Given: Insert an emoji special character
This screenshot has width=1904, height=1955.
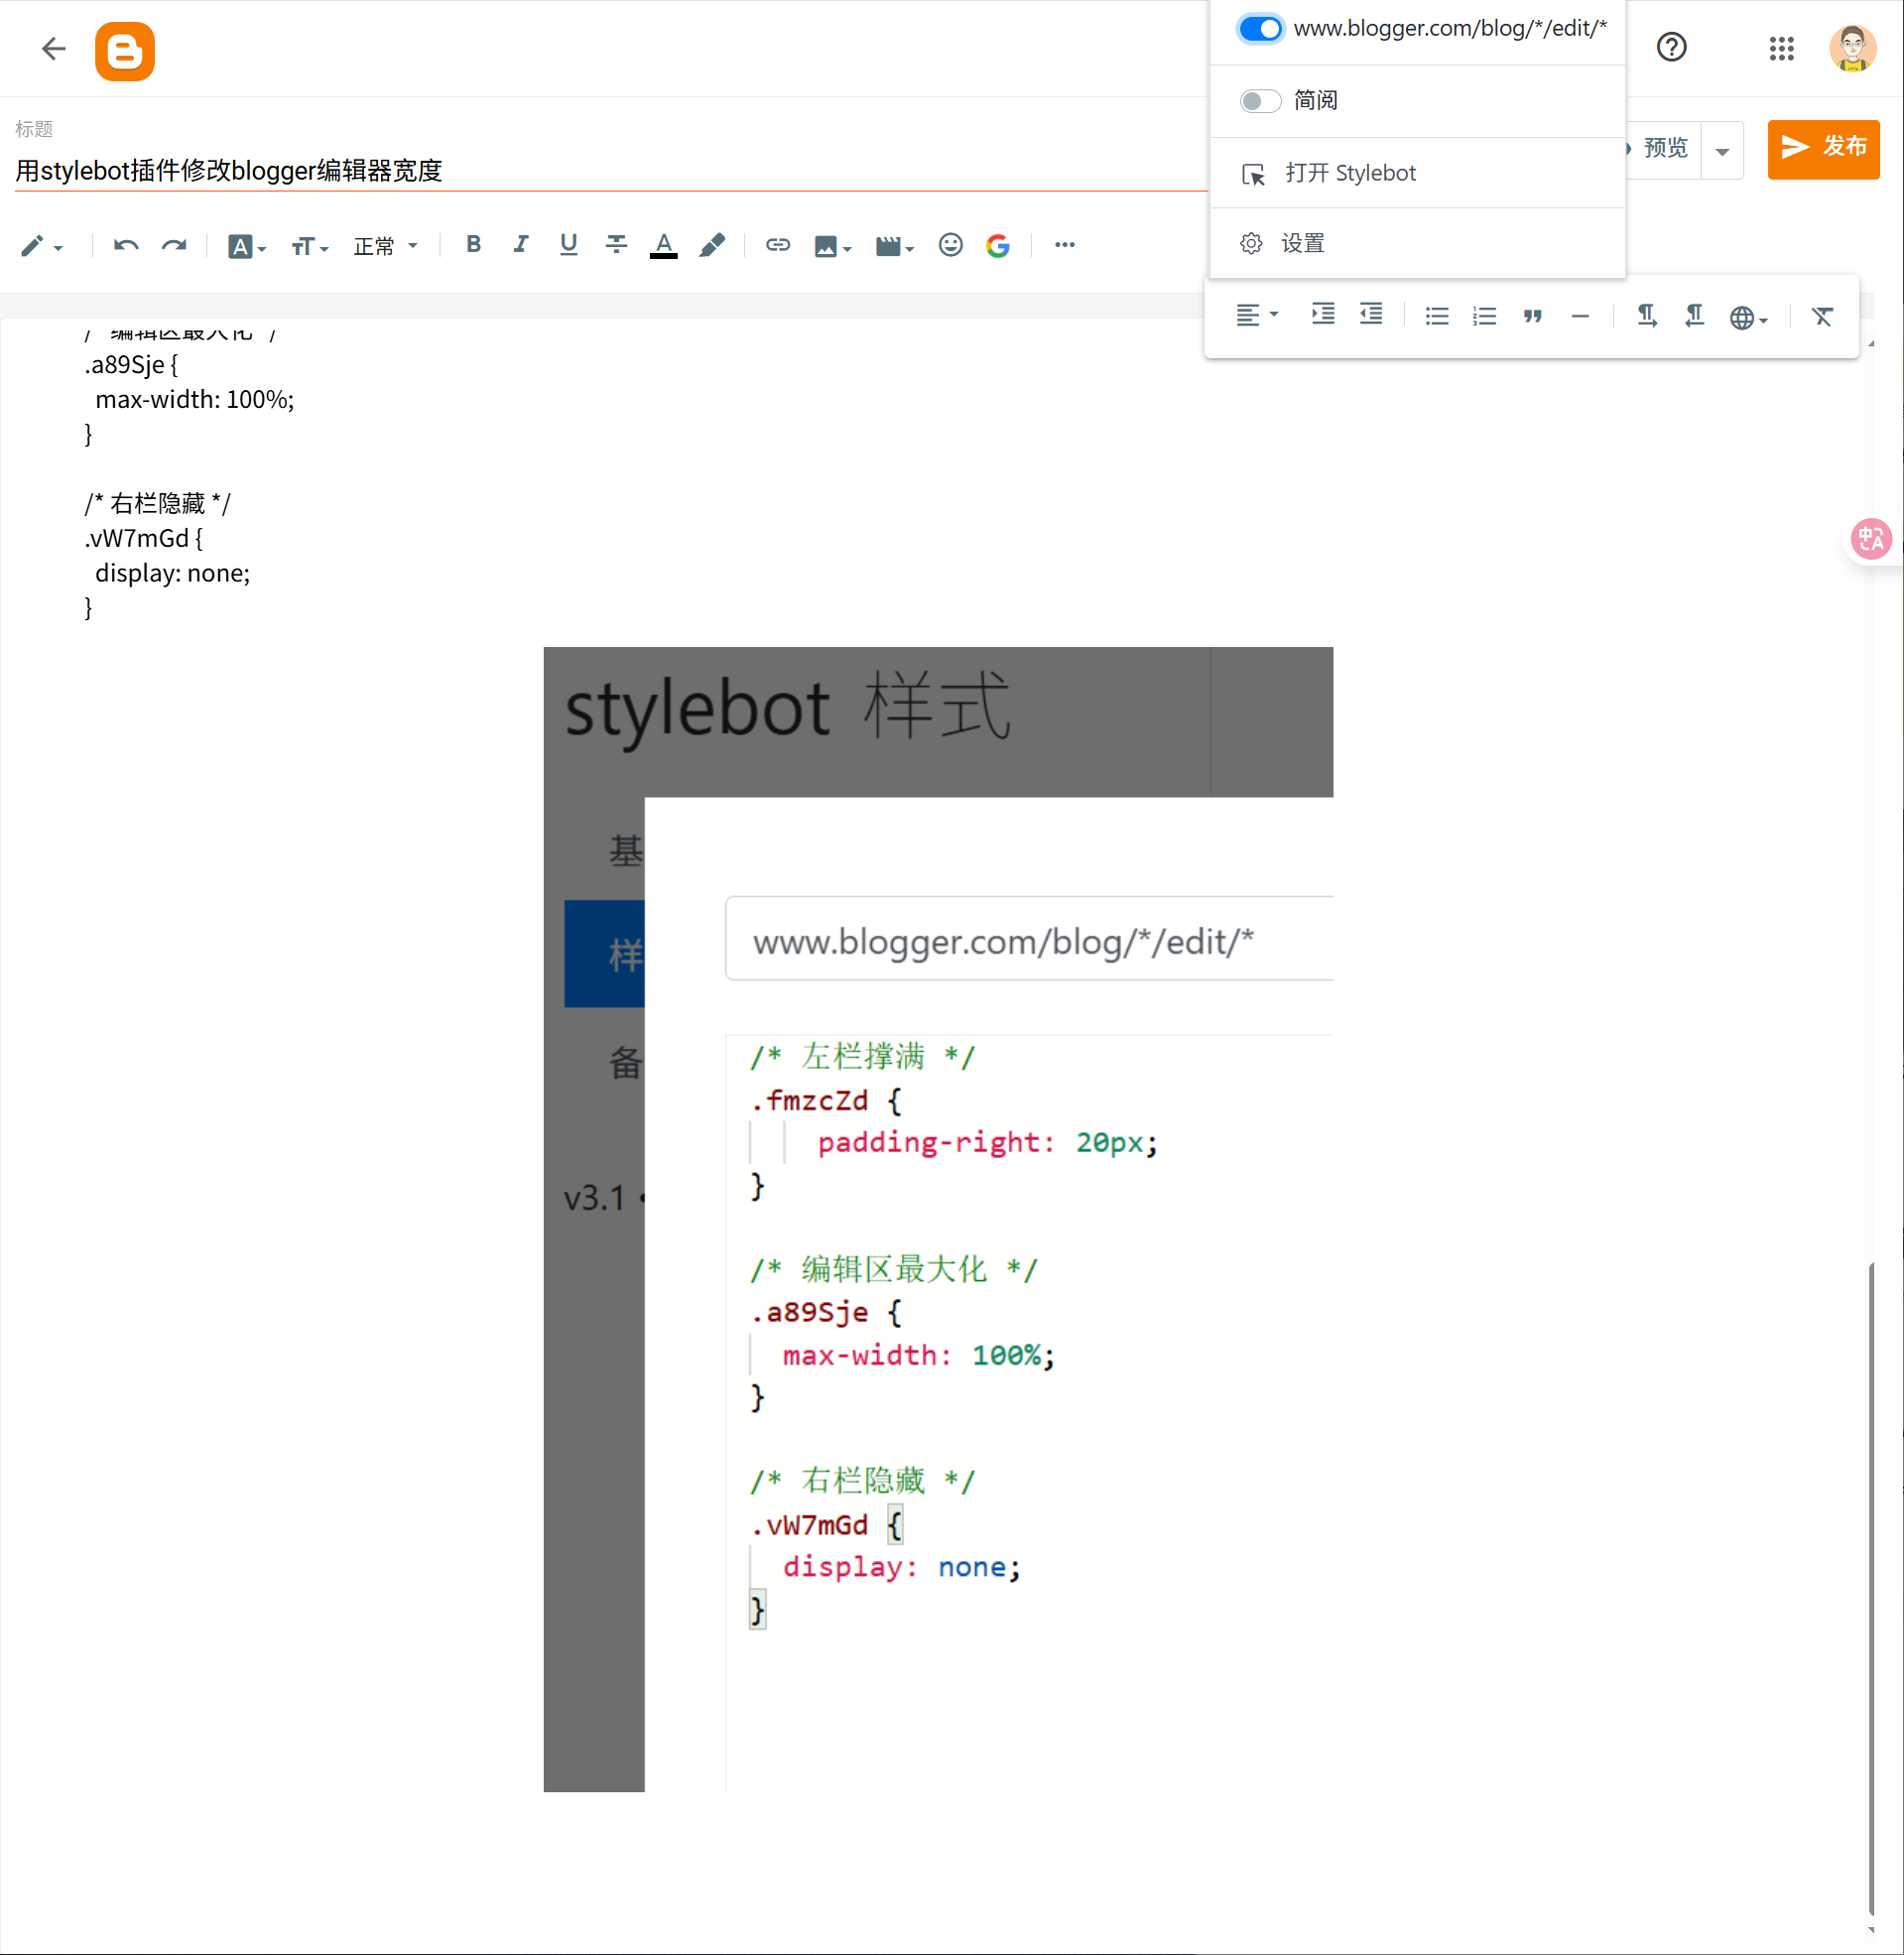Looking at the screenshot, I should click(x=950, y=245).
